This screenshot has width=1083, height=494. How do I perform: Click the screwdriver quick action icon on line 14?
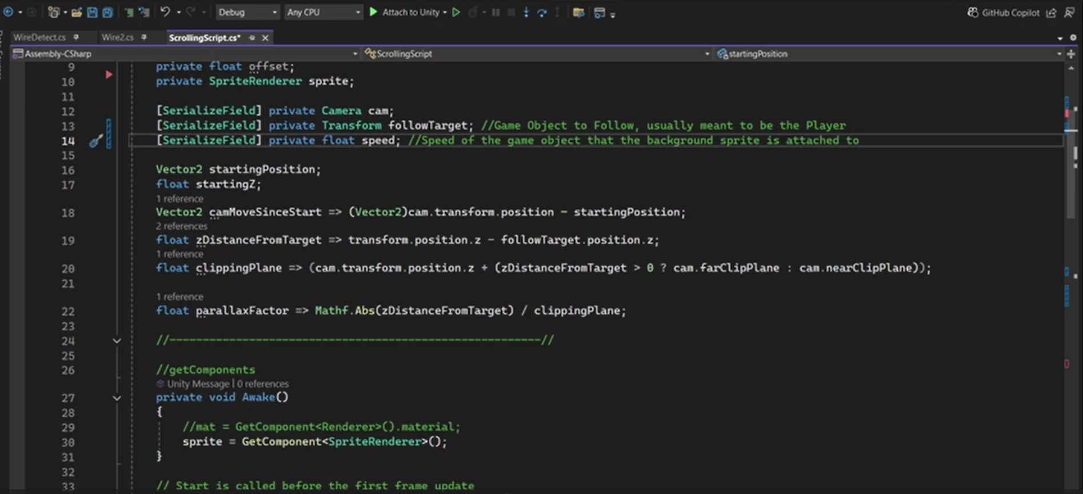coord(96,141)
